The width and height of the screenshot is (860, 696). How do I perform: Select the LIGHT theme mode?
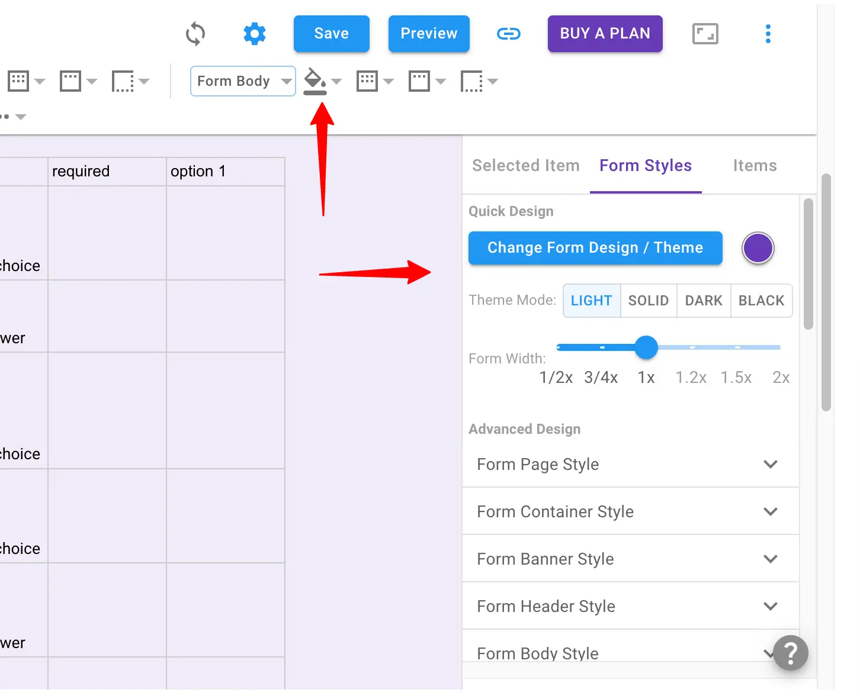tap(591, 301)
